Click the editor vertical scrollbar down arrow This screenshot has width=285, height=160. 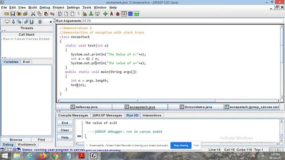[x=282, y=97]
